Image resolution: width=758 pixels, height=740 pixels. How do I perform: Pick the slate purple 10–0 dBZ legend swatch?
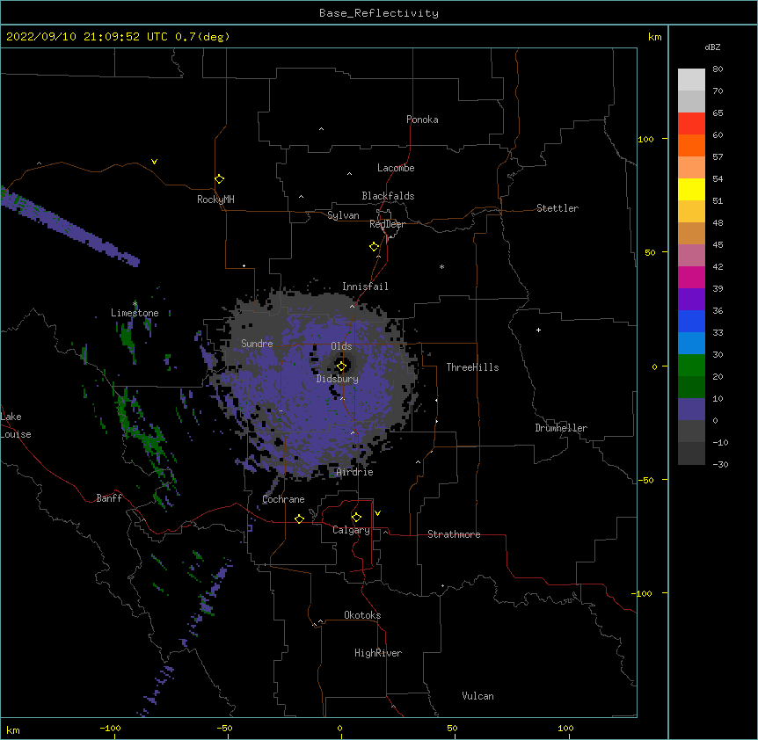(691, 410)
